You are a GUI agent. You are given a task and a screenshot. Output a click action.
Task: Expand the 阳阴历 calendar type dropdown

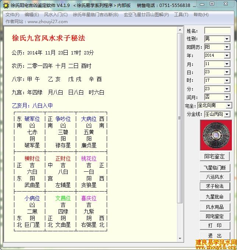pos(227,47)
